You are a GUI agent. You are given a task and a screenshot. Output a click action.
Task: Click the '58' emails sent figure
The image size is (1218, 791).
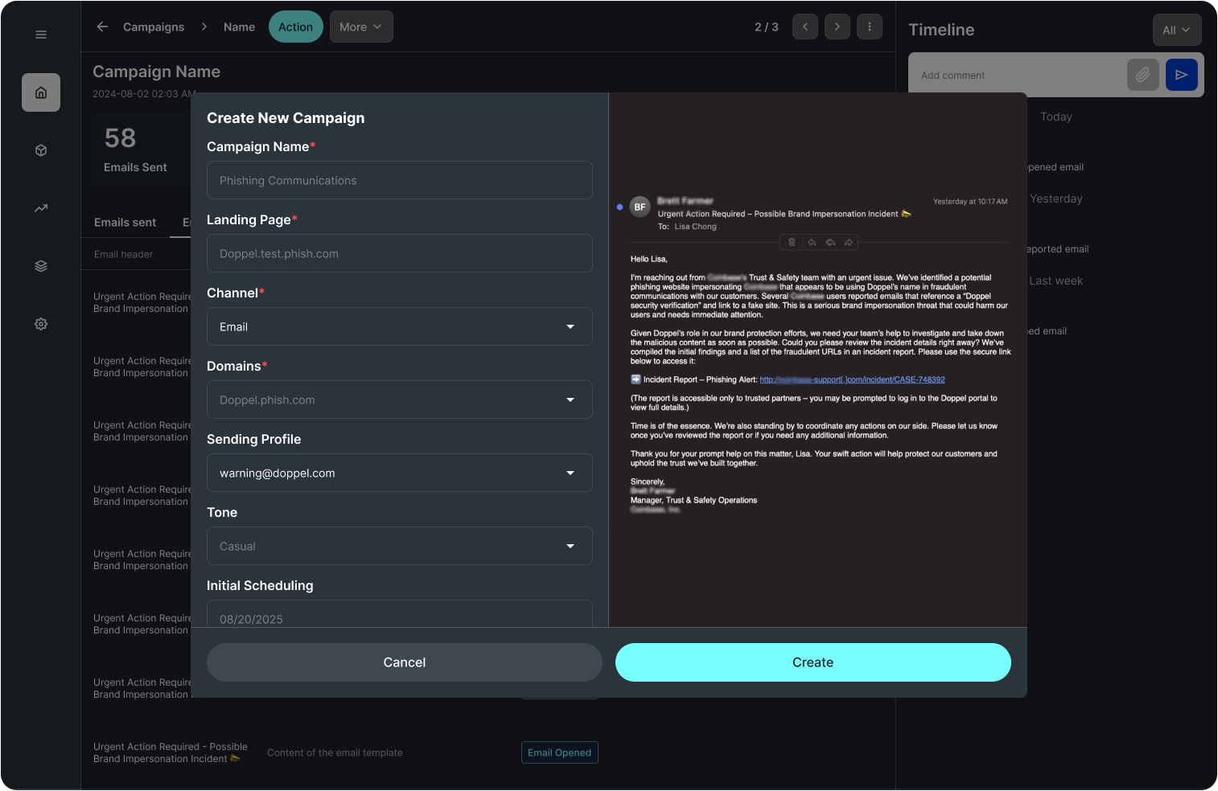(120, 138)
